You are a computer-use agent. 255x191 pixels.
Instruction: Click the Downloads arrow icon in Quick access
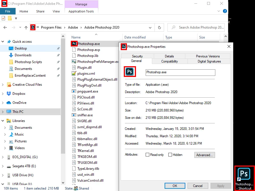[x=11, y=55]
